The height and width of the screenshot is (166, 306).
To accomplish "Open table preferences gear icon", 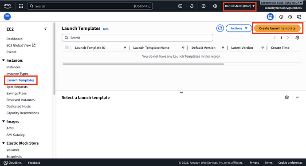I will (297, 38).
